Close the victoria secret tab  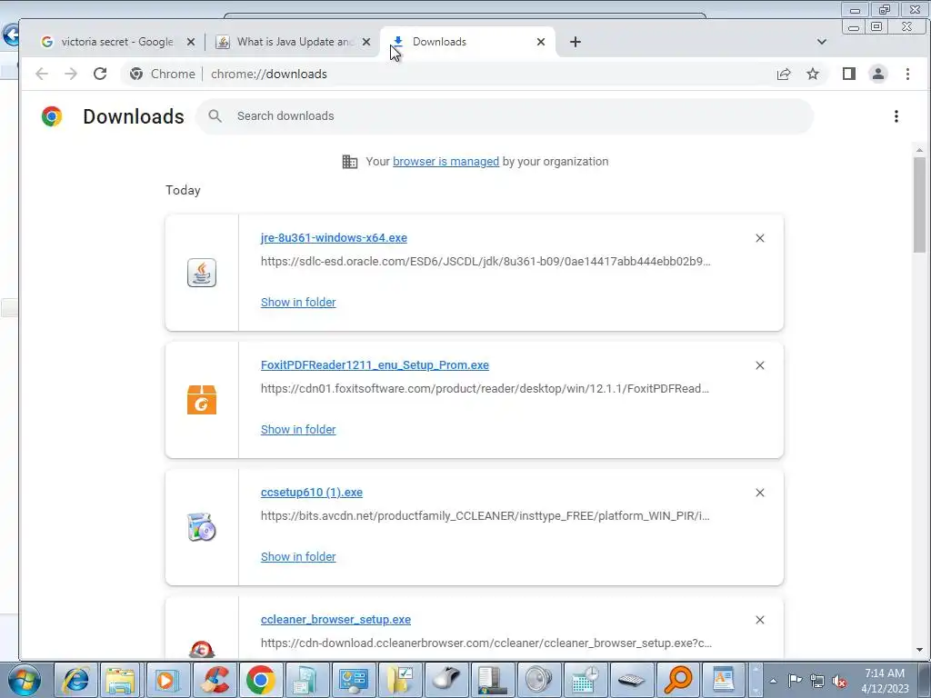tap(191, 42)
